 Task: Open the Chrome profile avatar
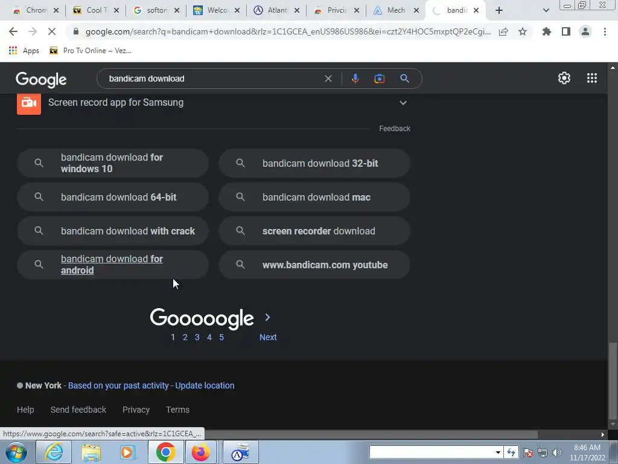pos(585,31)
